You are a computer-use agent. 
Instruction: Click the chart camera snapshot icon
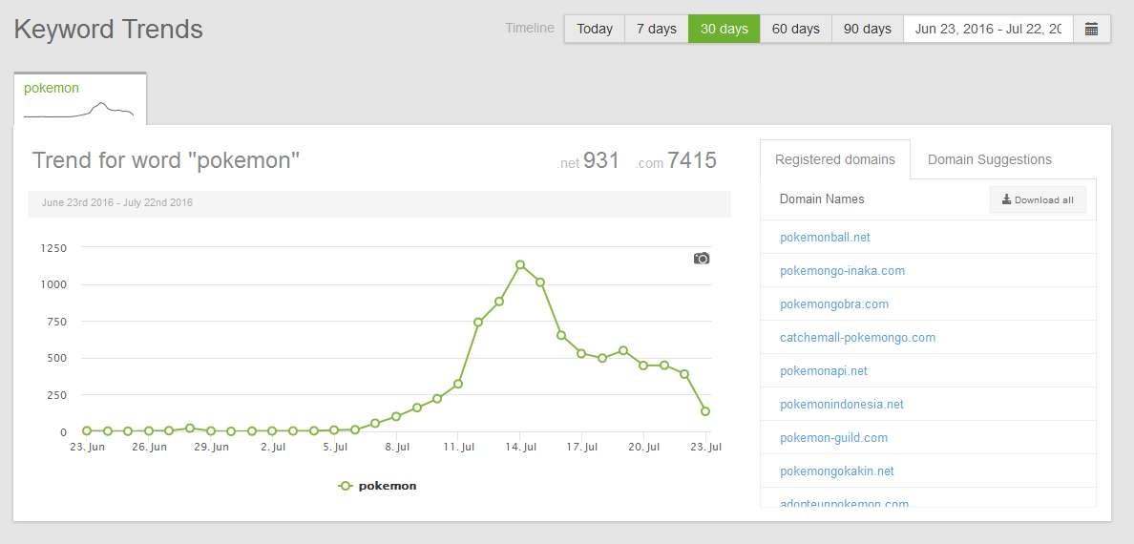702,259
